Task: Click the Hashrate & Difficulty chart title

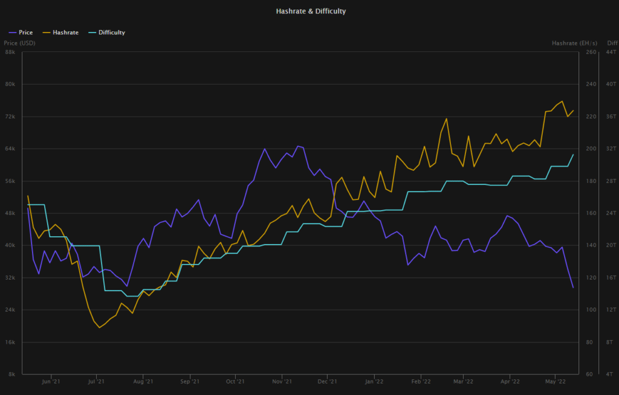Action: (311, 11)
